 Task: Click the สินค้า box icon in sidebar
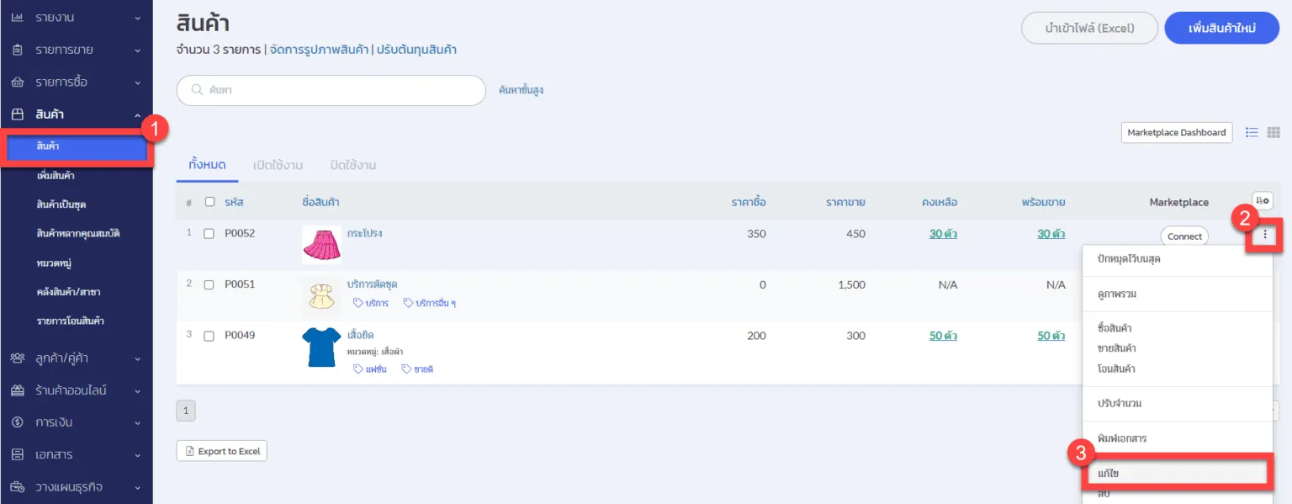coord(17,114)
